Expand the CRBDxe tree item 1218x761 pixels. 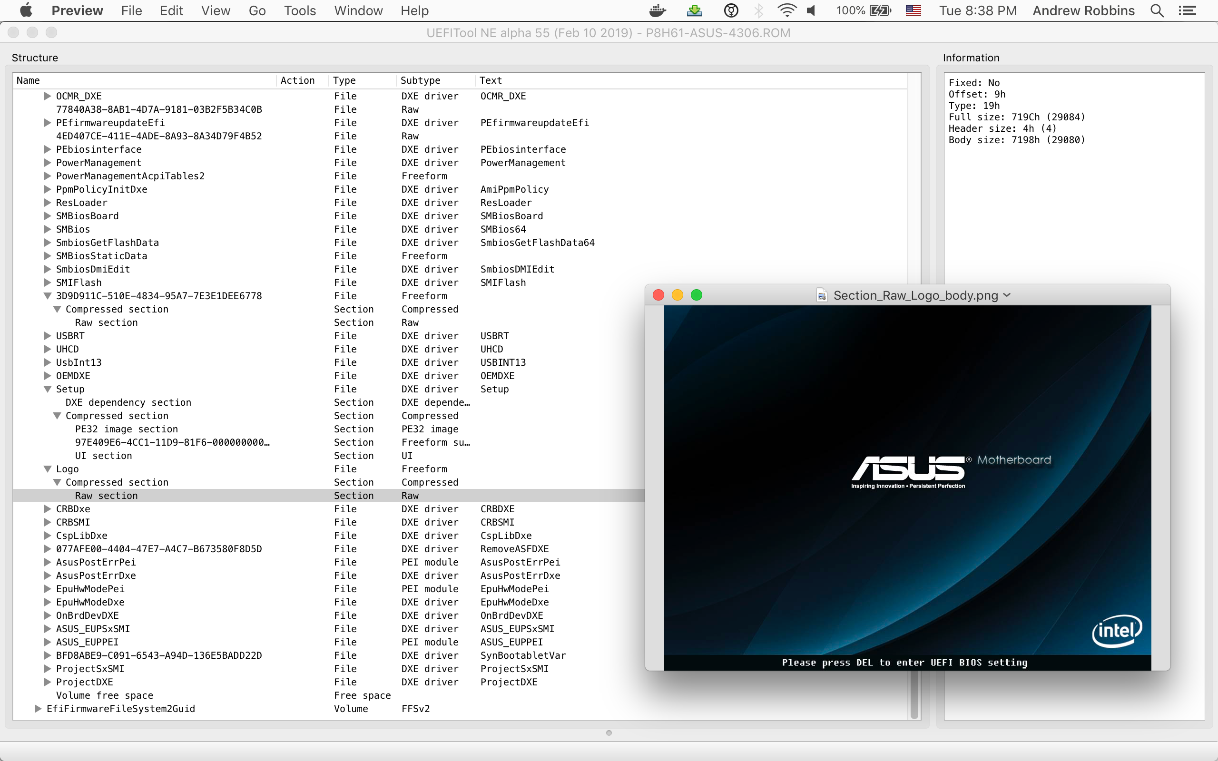point(47,509)
